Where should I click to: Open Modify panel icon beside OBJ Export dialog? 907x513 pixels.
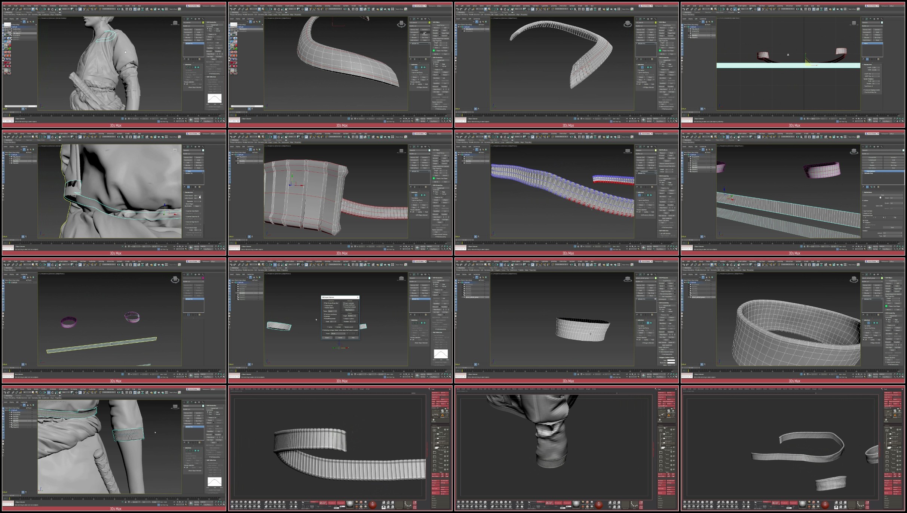pyautogui.click(x=414, y=274)
